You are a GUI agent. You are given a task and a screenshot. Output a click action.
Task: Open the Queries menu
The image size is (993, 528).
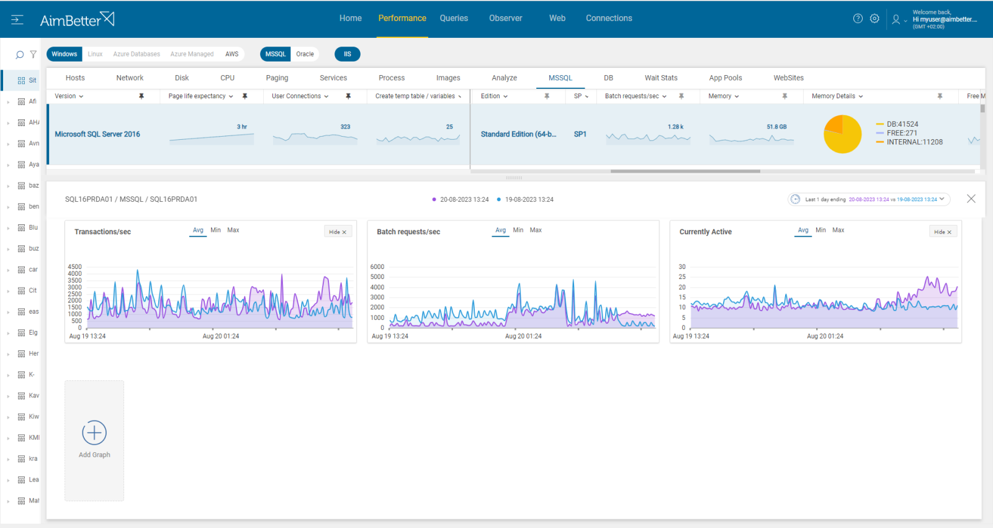[x=454, y=19]
